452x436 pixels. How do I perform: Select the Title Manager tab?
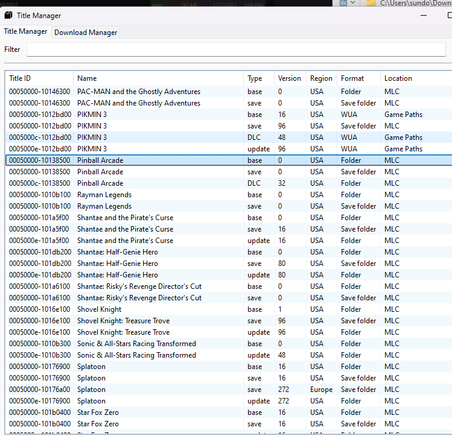pyautogui.click(x=25, y=31)
